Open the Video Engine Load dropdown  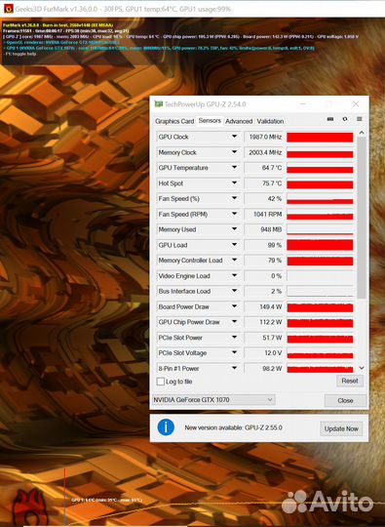(x=234, y=275)
